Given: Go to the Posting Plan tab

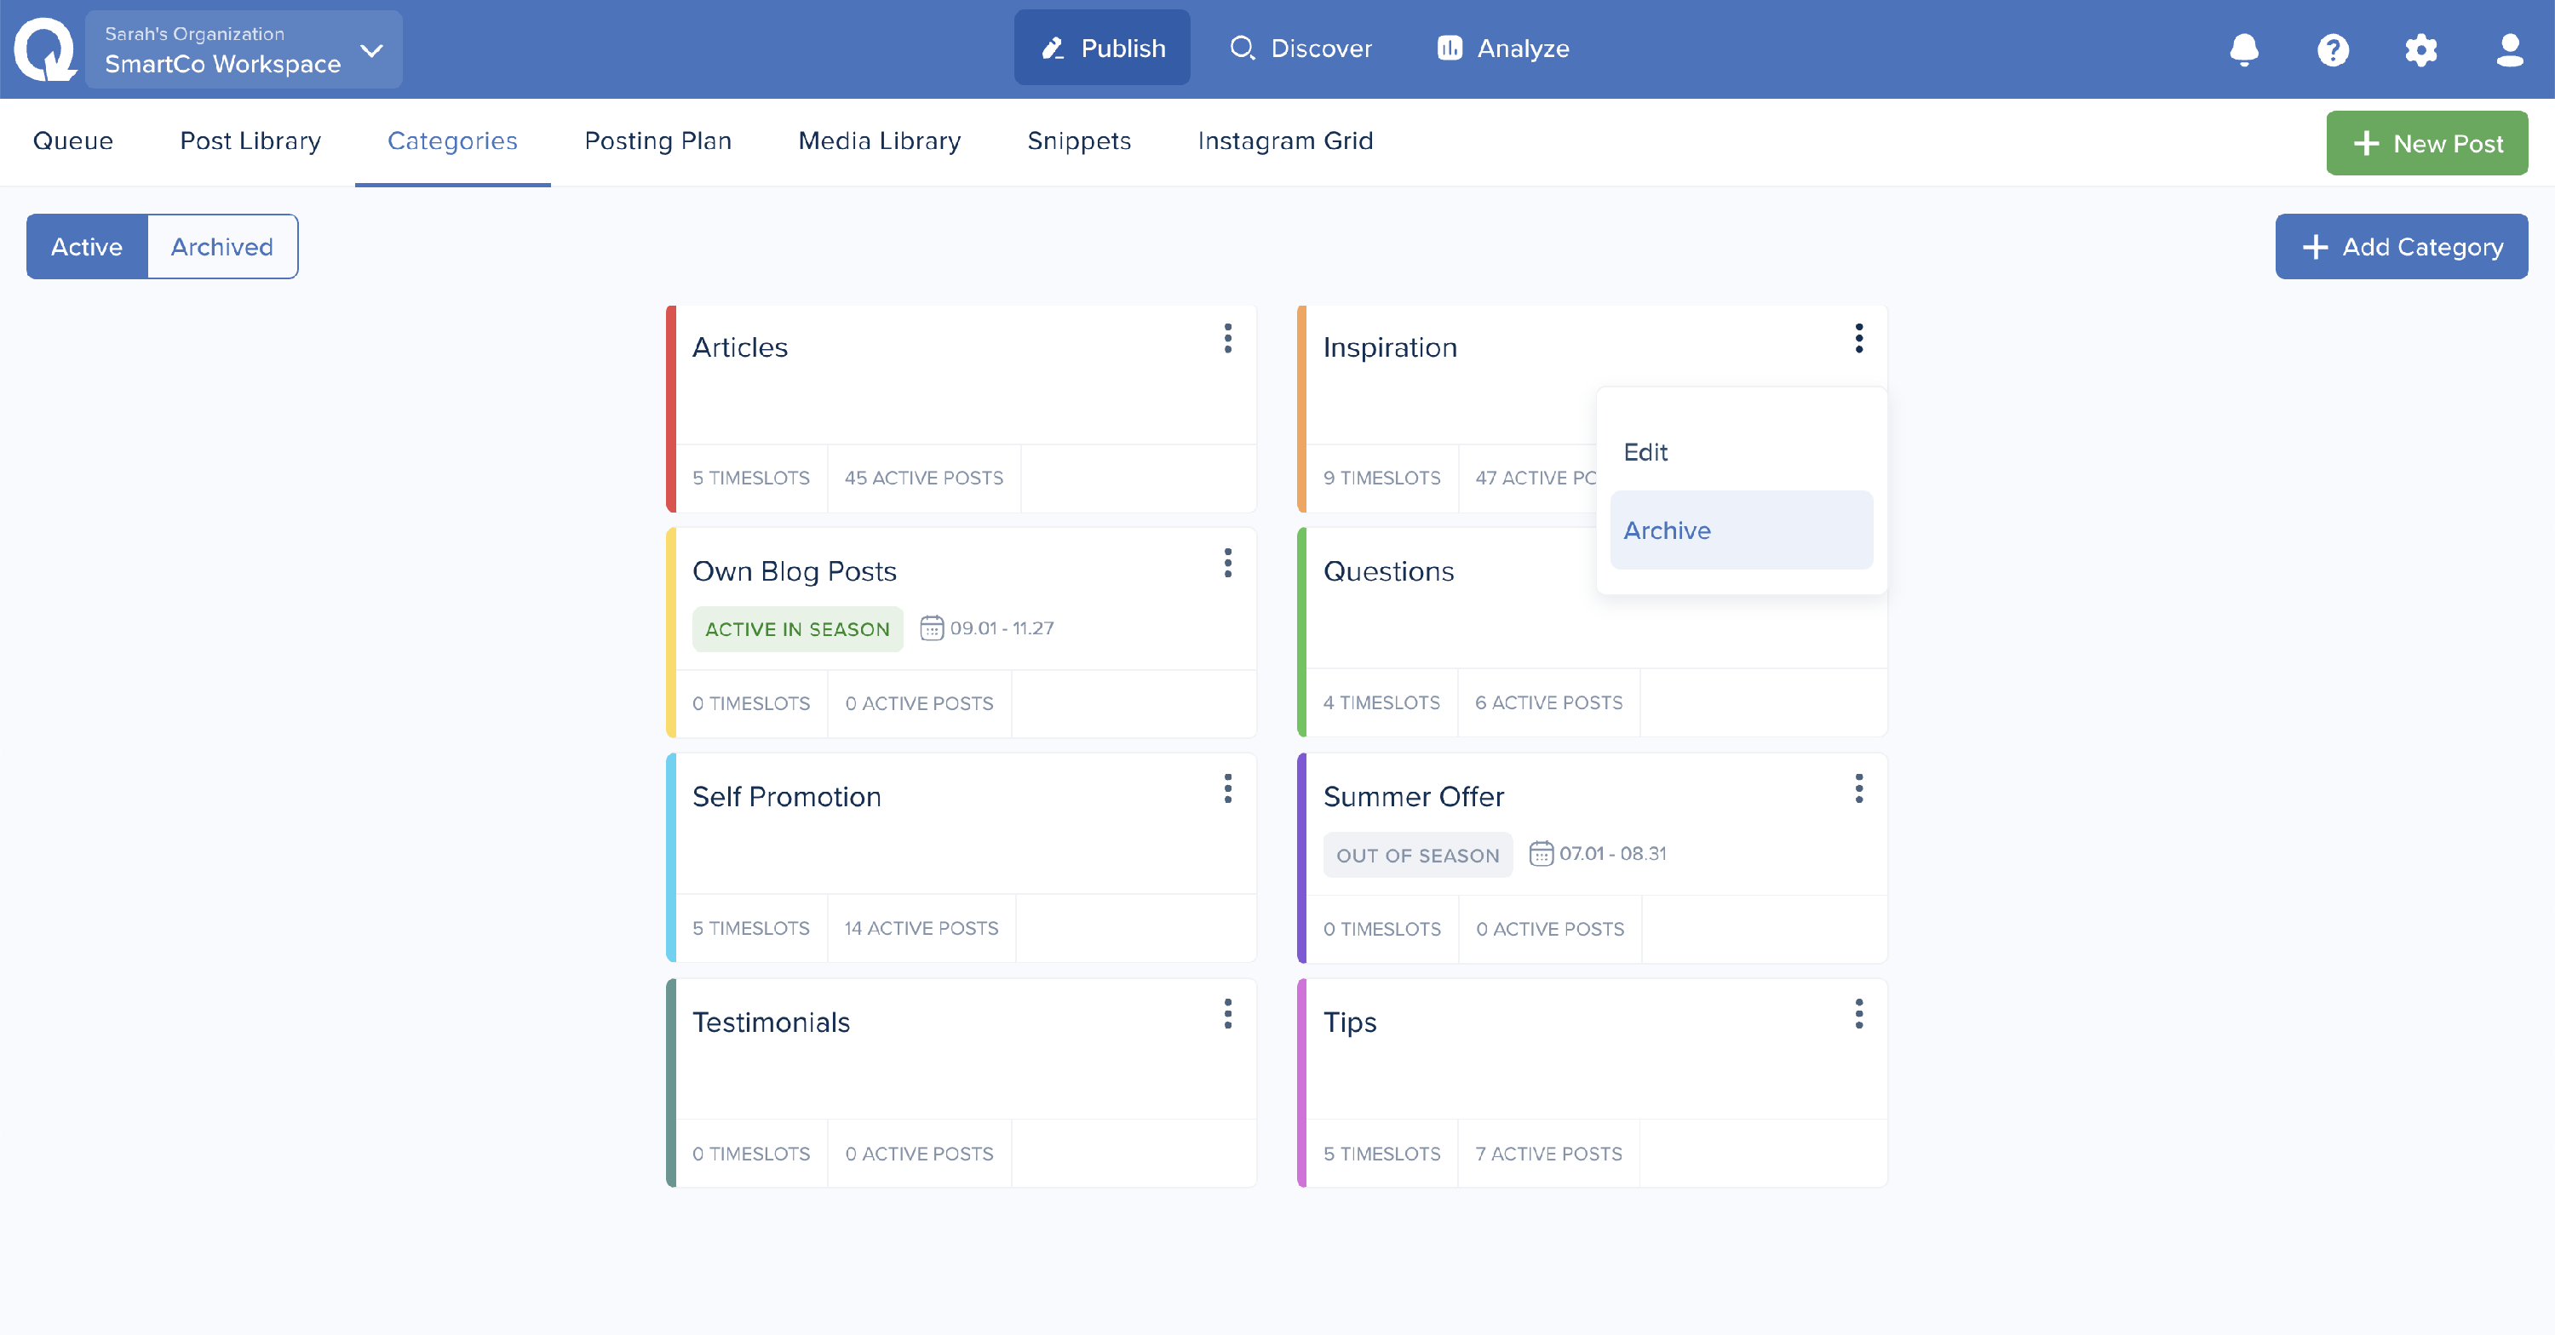Looking at the screenshot, I should pos(657,140).
